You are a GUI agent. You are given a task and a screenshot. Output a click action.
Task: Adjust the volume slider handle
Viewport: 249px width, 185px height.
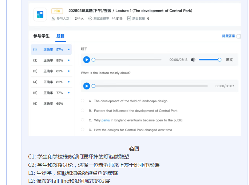[220, 60]
